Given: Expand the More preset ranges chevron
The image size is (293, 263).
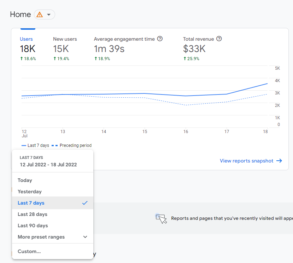Looking at the screenshot, I should point(85,237).
